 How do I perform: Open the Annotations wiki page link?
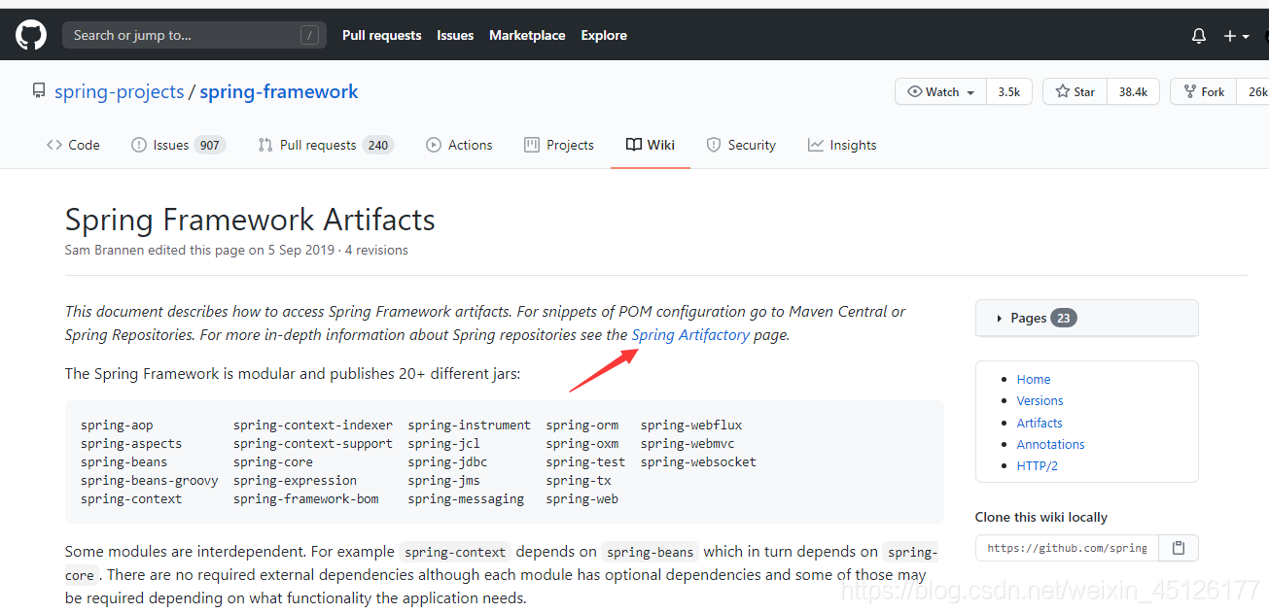(x=1051, y=444)
